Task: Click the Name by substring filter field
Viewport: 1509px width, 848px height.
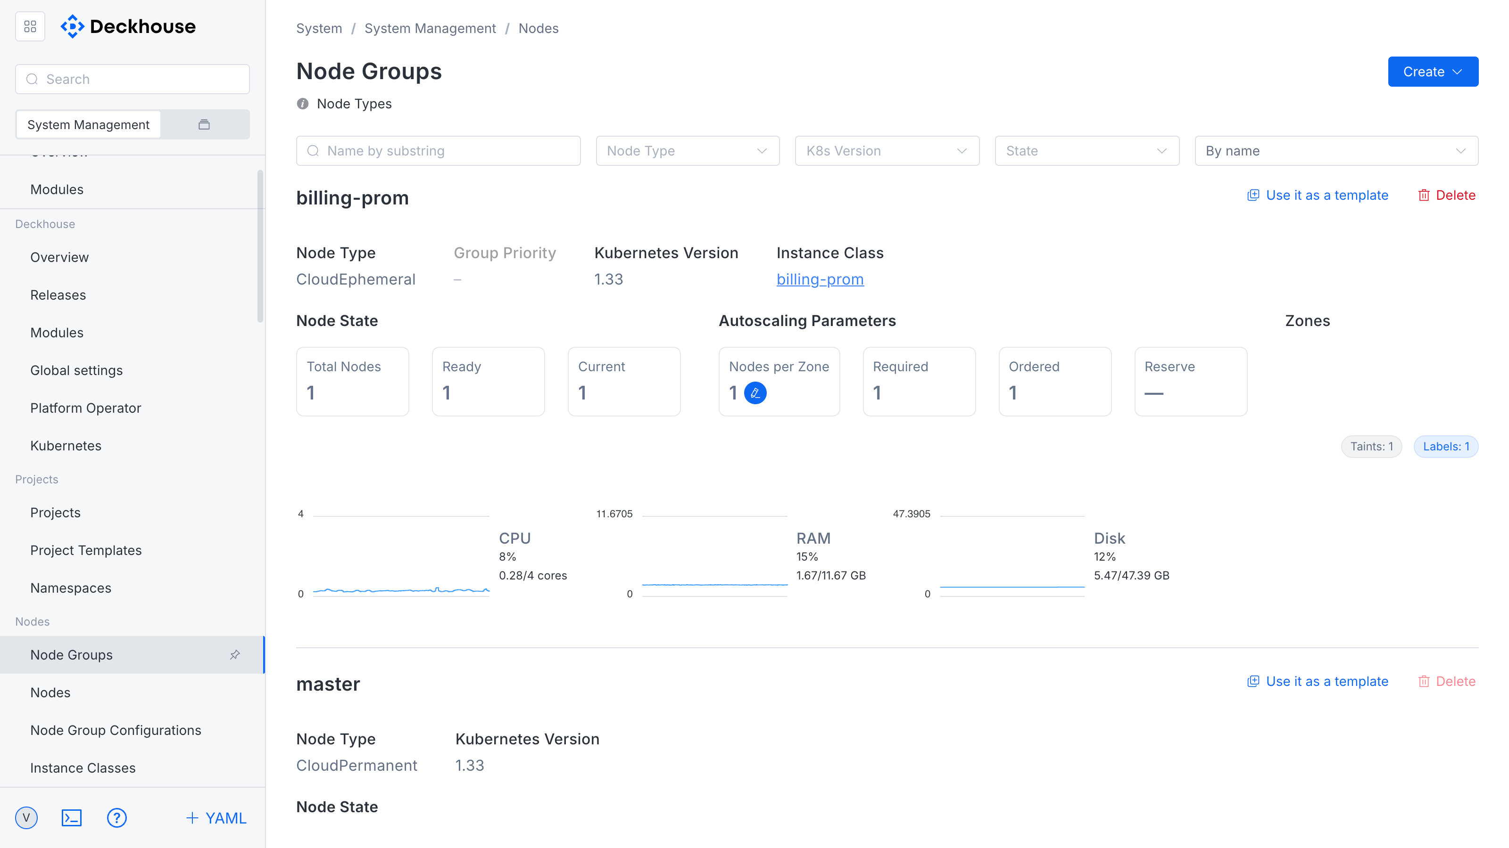Action: click(x=438, y=151)
